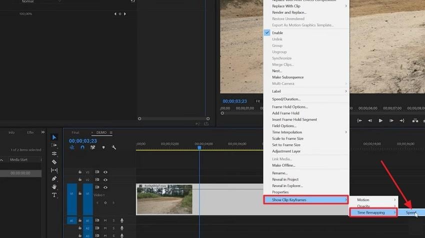Toggle timeline Snap magnet icon

82,147
